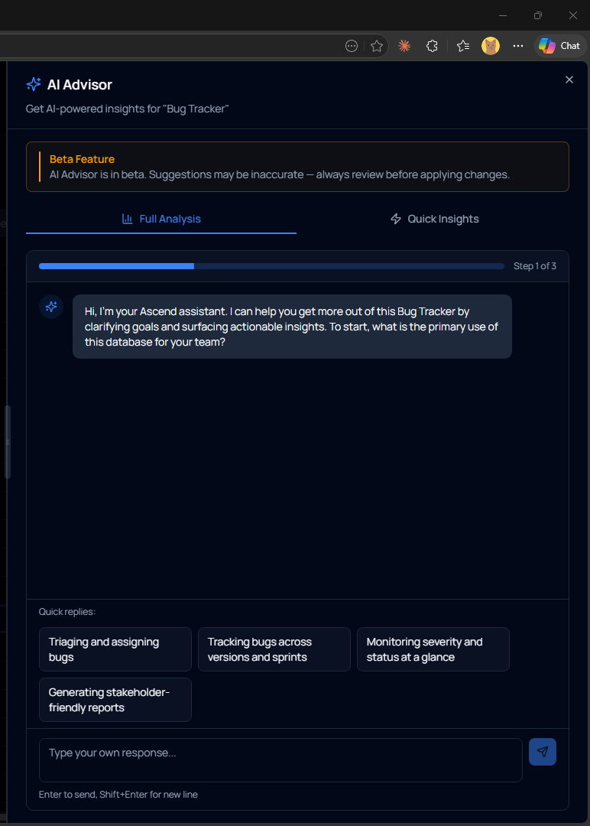Choose quick reply Triaging and assigning bugs

(x=115, y=649)
